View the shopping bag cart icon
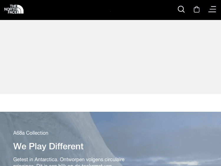Screen dimensions: 221x166 pos(197,9)
